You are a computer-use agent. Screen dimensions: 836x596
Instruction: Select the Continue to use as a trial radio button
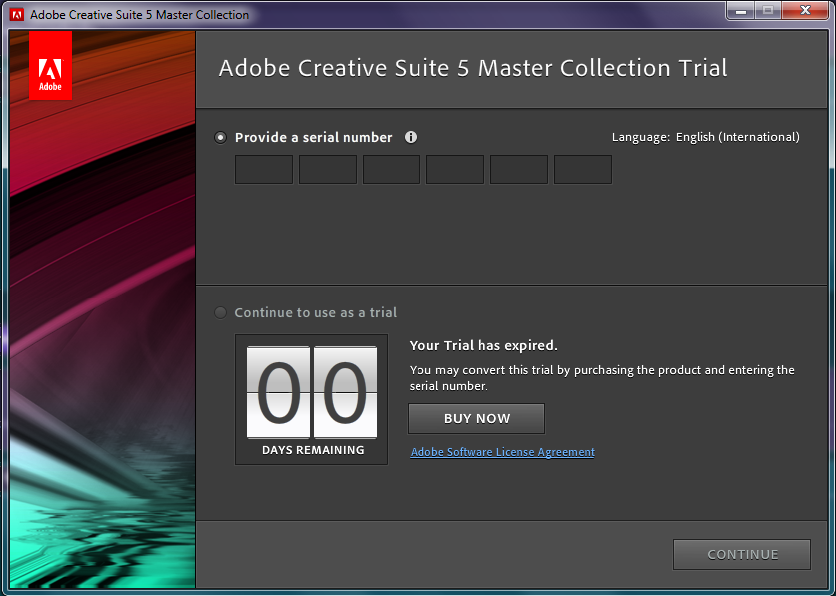220,312
